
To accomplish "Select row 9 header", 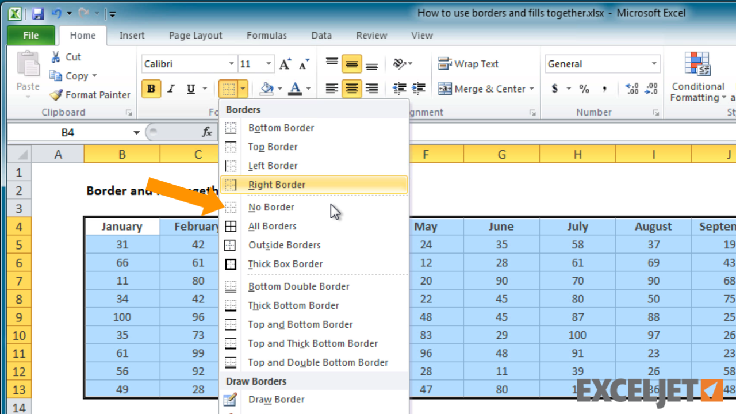I will (x=19, y=317).
